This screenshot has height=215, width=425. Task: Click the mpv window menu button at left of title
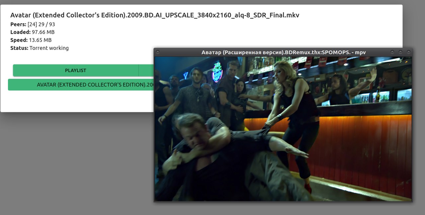[x=158, y=52]
